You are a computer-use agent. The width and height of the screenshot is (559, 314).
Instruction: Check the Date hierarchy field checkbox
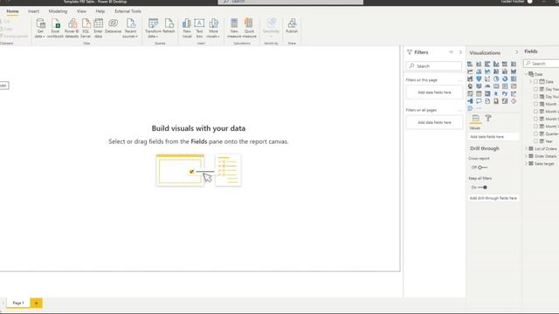tap(535, 81)
